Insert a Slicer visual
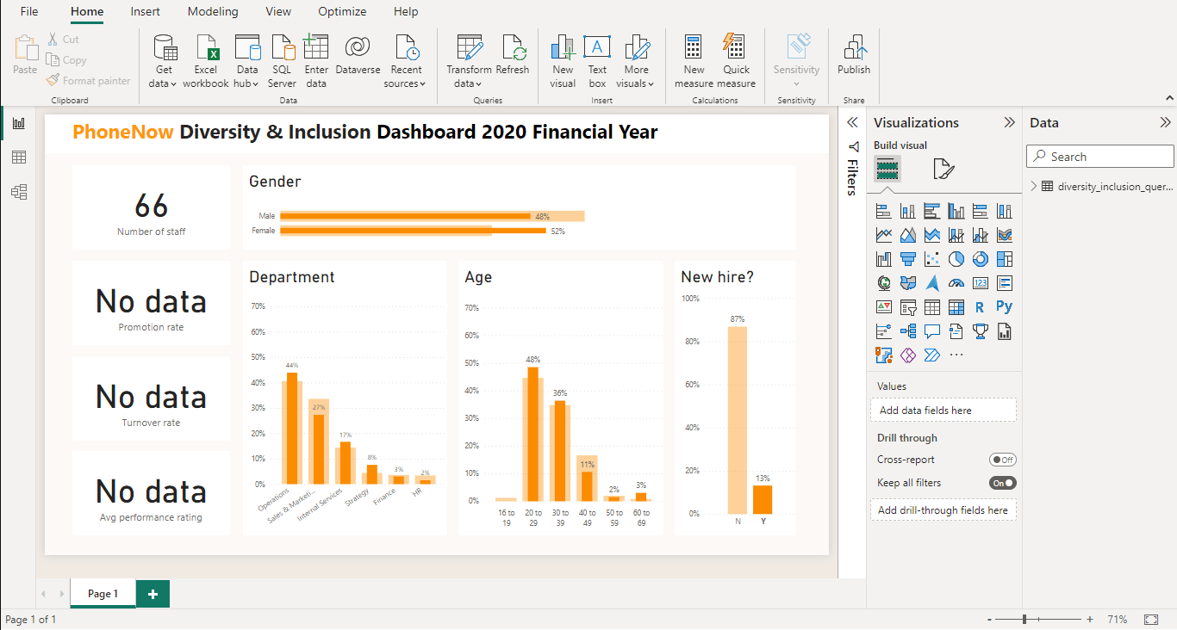This screenshot has height=630, width=1177. point(908,307)
